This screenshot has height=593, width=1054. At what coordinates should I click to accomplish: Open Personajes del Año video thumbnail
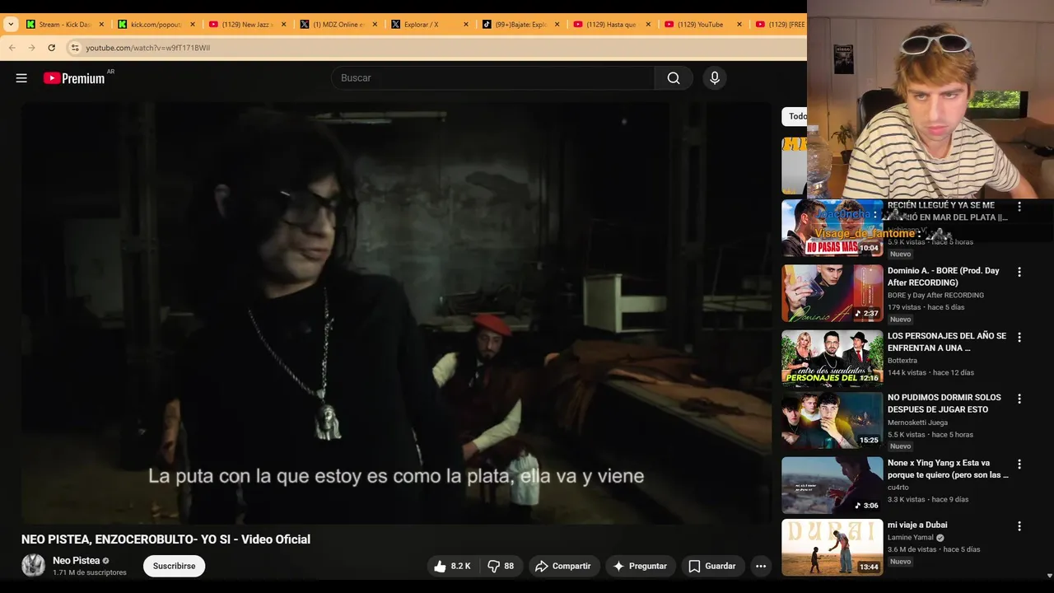pos(832,358)
